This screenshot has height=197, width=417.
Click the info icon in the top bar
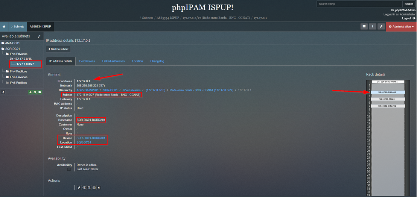point(373,27)
